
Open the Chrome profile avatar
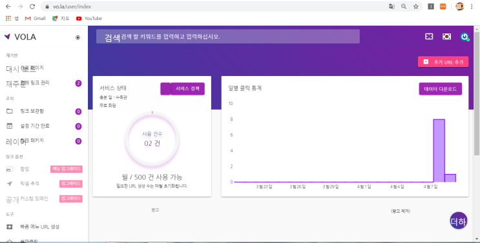click(x=459, y=6)
